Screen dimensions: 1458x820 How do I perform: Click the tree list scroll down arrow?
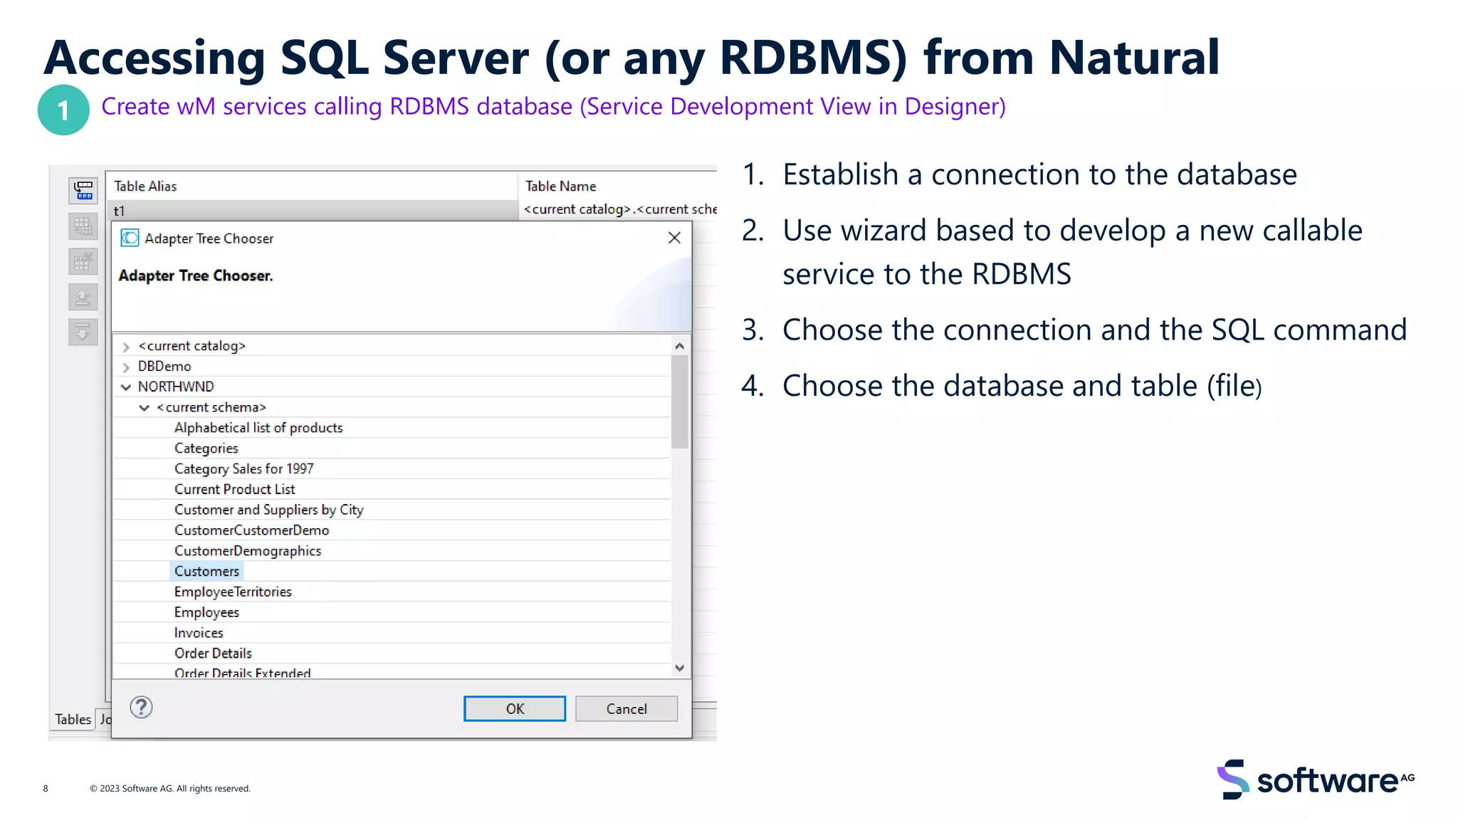(x=680, y=668)
